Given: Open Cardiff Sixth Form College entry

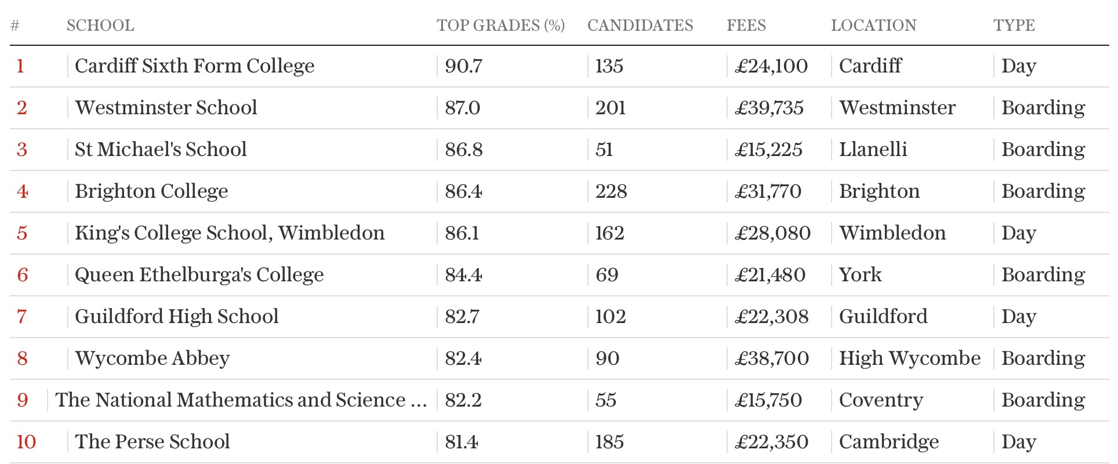Looking at the screenshot, I should click(194, 66).
